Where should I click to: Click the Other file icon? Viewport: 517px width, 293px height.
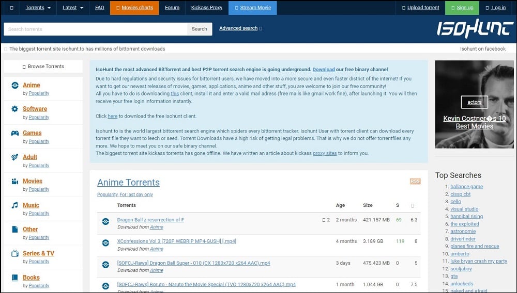(15, 229)
